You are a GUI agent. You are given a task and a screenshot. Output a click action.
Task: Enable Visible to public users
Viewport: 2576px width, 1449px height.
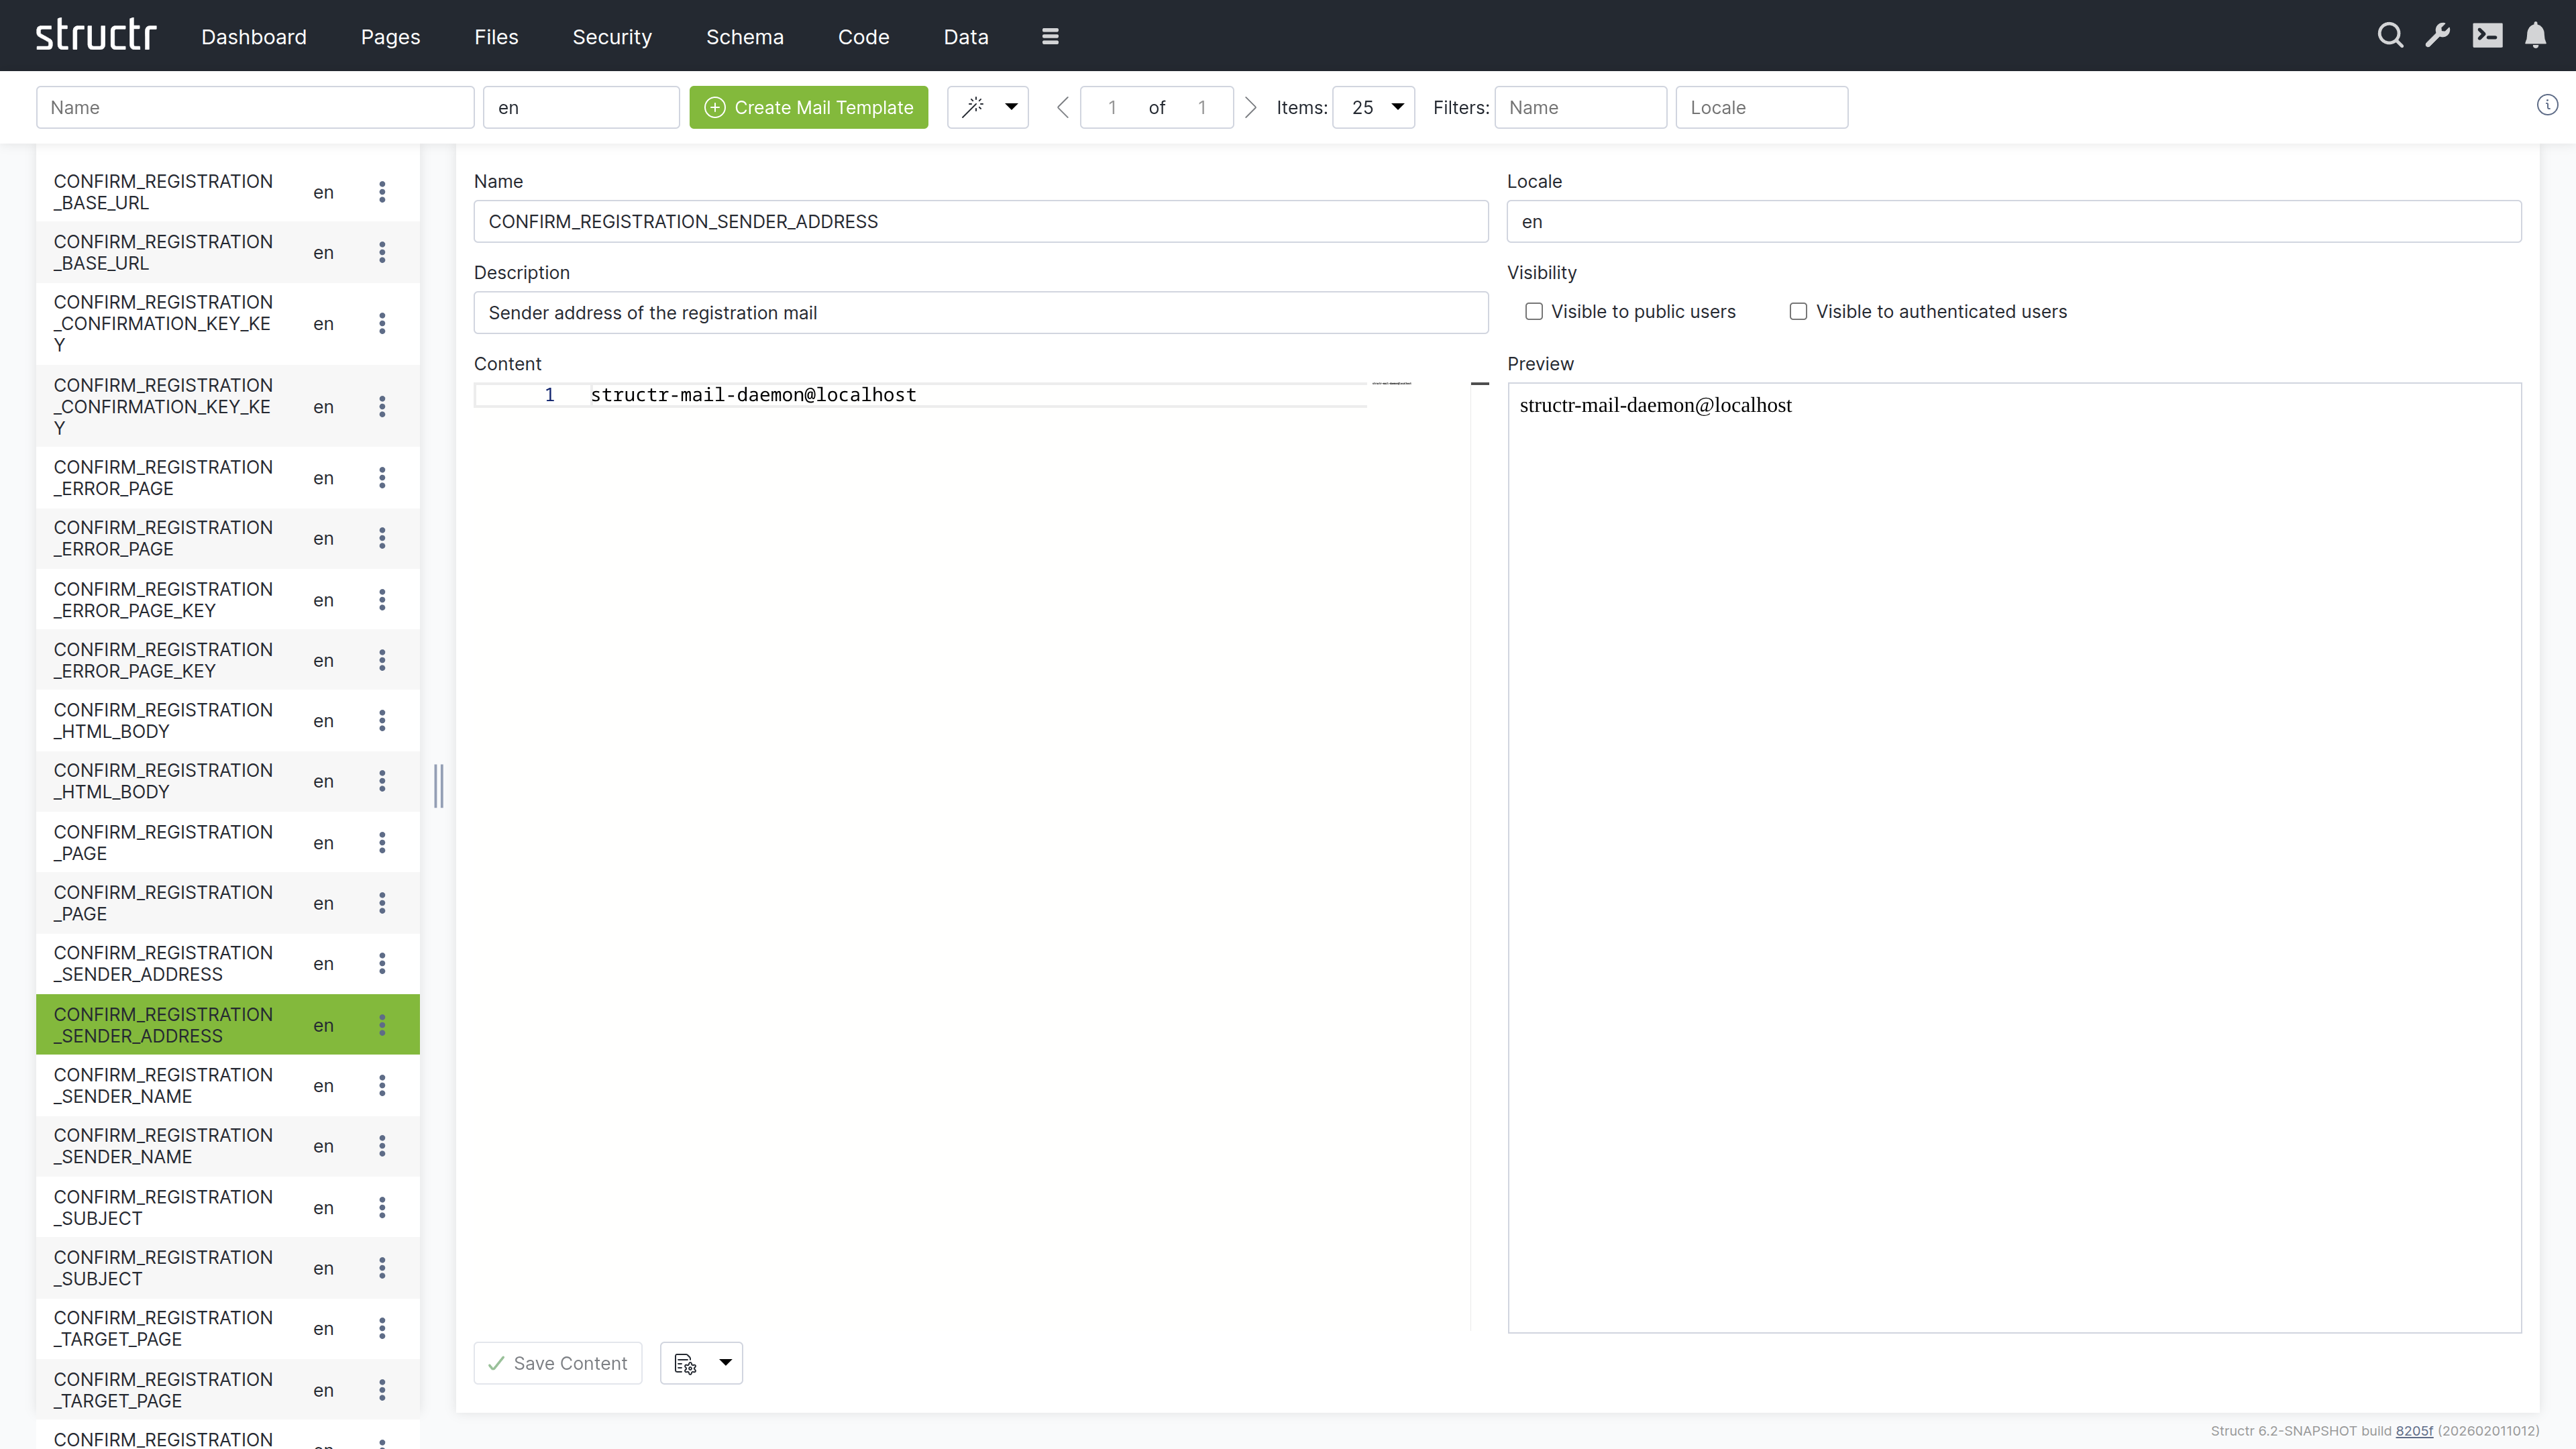pos(1533,311)
